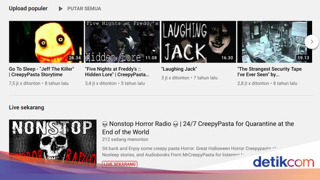
Task: Click the LIVE SEKARANG badge
Action: [x=120, y=164]
